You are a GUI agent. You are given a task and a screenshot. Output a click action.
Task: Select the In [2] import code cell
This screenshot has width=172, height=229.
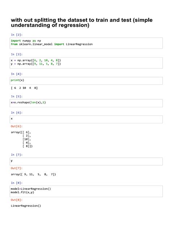coord(86,43)
